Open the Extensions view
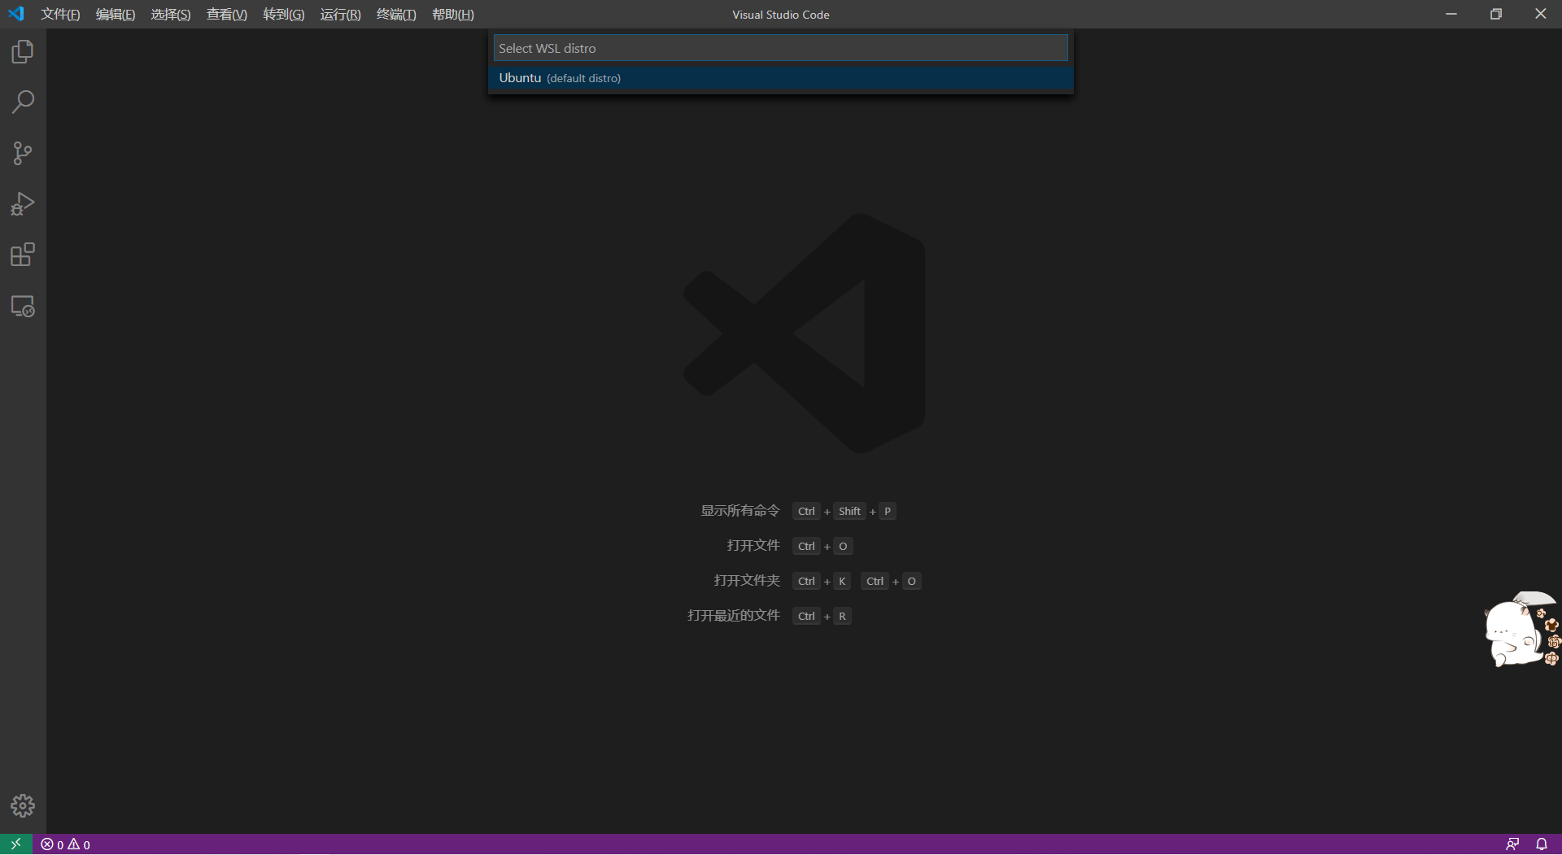 coord(23,255)
